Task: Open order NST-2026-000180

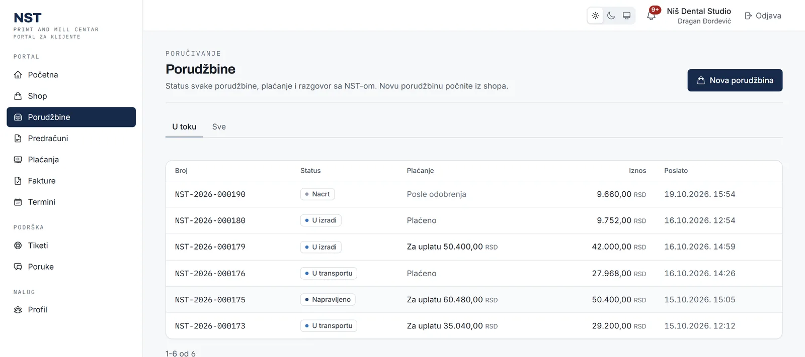Action: [210, 220]
